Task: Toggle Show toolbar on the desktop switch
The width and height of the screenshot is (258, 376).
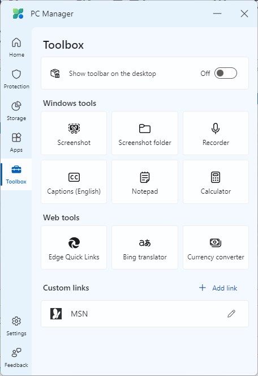Action: [x=225, y=73]
